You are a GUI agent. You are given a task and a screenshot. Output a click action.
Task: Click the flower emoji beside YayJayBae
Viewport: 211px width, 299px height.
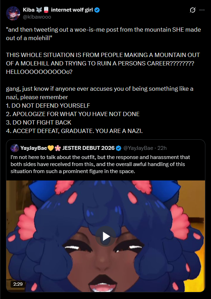(58, 148)
